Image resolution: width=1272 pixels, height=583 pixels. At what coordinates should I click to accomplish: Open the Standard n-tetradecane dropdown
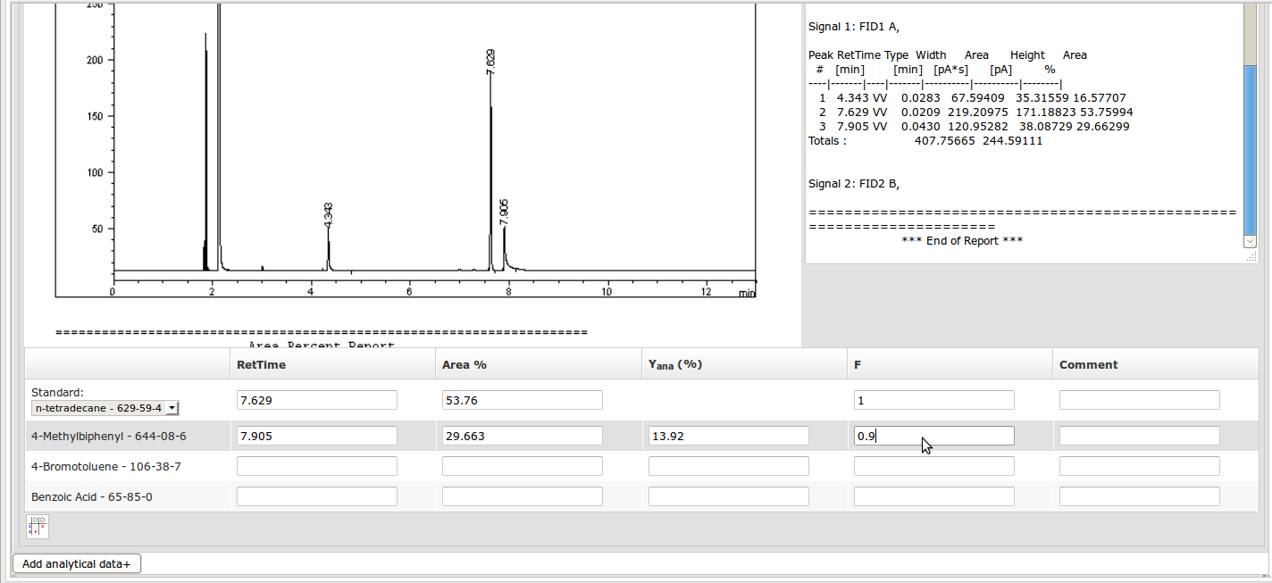click(x=106, y=408)
